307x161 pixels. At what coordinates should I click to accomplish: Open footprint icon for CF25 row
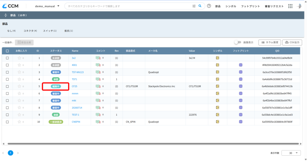pyautogui.click(x=241, y=86)
